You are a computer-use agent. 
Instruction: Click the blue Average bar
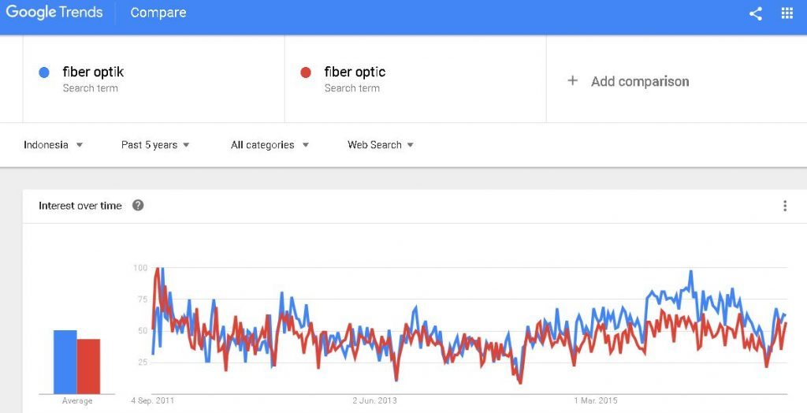[x=65, y=362]
